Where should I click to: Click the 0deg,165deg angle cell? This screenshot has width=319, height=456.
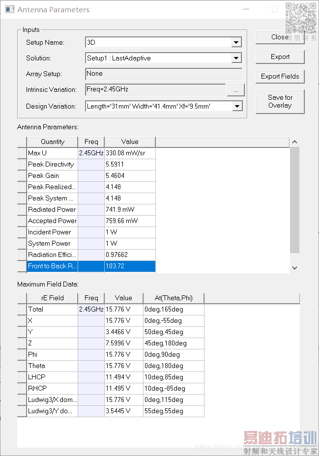[x=174, y=310]
